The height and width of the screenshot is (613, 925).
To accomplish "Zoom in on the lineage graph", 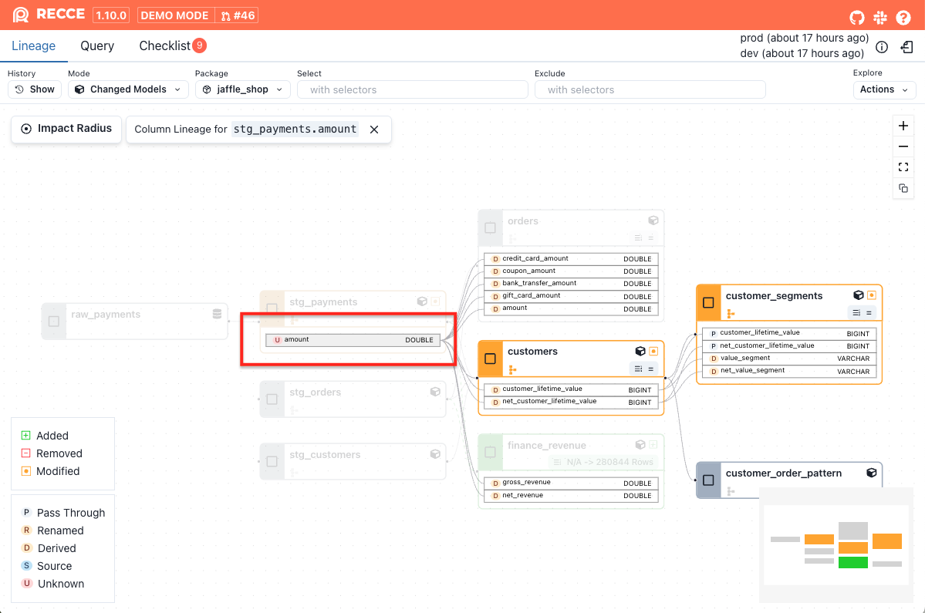I will pyautogui.click(x=903, y=126).
